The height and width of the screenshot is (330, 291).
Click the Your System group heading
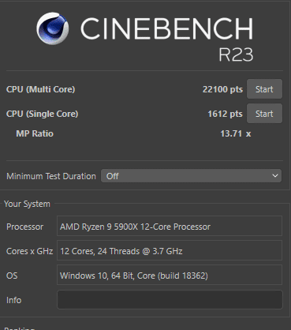click(27, 204)
